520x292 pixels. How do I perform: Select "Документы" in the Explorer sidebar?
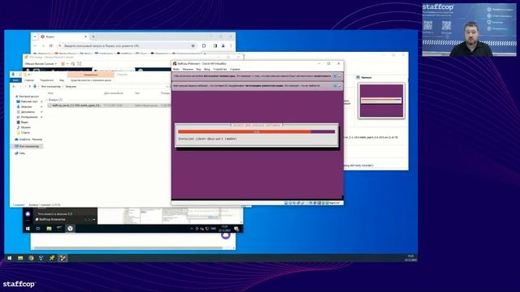(x=28, y=112)
